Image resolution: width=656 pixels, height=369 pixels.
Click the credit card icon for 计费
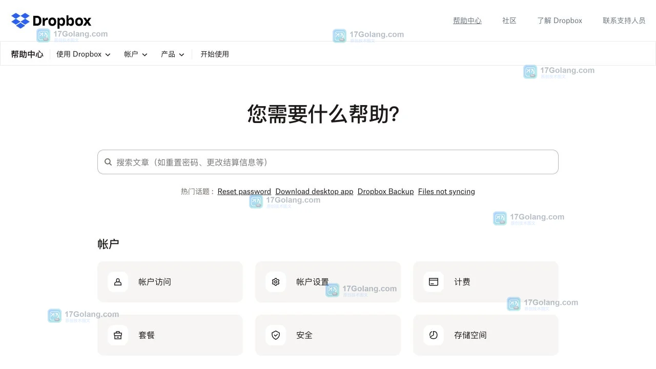pos(434,282)
